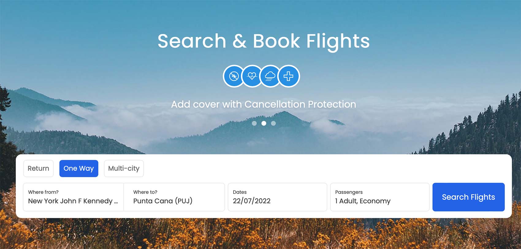This screenshot has width=521, height=249.
Task: Go to the first carousel slide dot
Action: coord(254,123)
